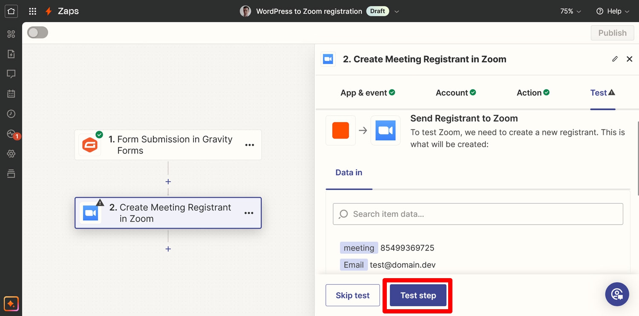The width and height of the screenshot is (639, 316).
Task: Click the Search item data field
Action: [478, 214]
